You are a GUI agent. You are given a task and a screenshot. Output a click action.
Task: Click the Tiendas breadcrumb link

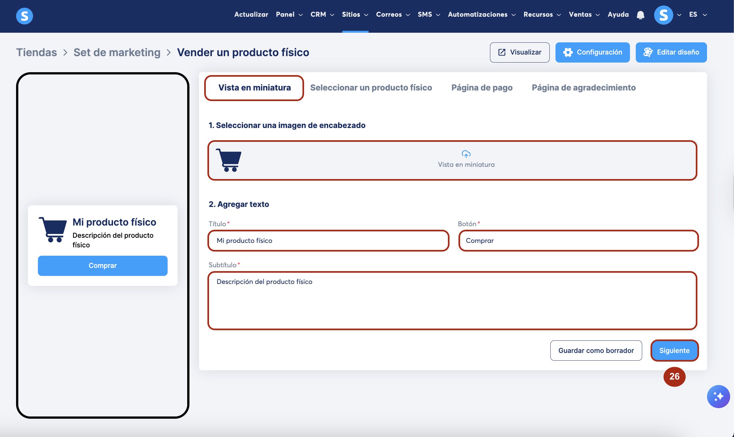[37, 52]
